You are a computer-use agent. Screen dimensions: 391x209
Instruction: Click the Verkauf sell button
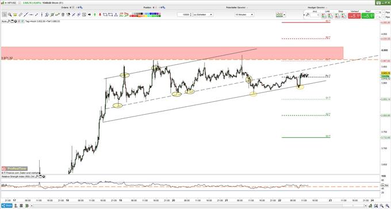[354, 16]
